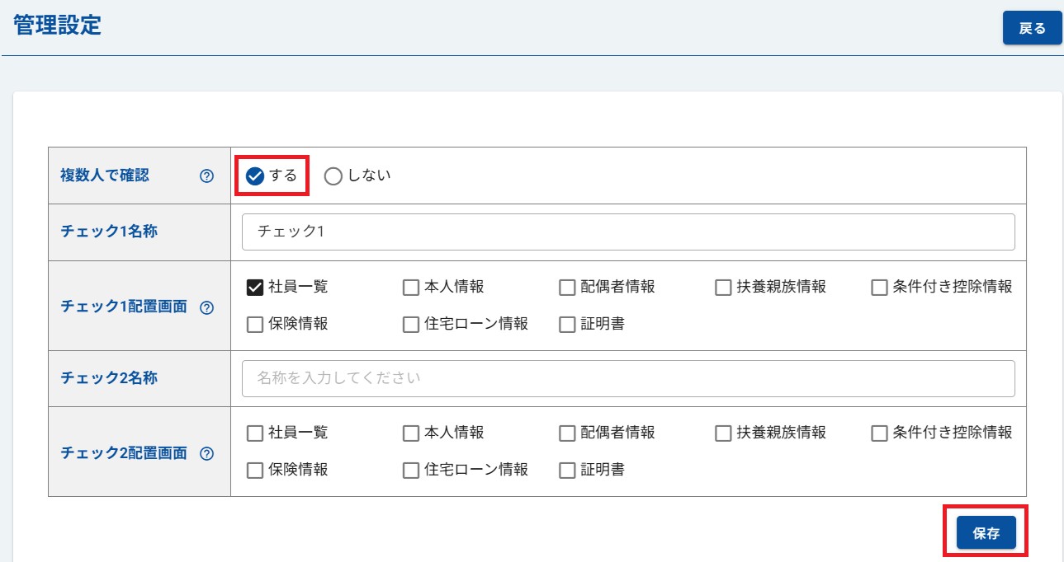Select the する radio option

point(255,176)
